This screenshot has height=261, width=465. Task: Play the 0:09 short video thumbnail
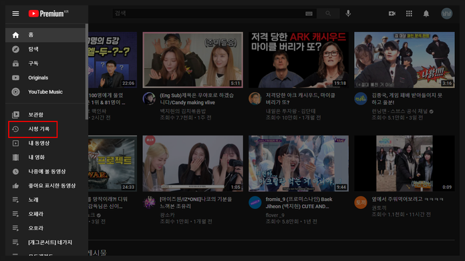(404, 164)
